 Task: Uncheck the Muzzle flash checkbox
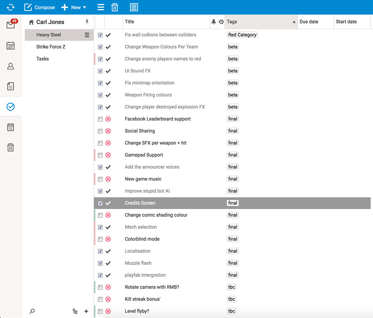100,263
